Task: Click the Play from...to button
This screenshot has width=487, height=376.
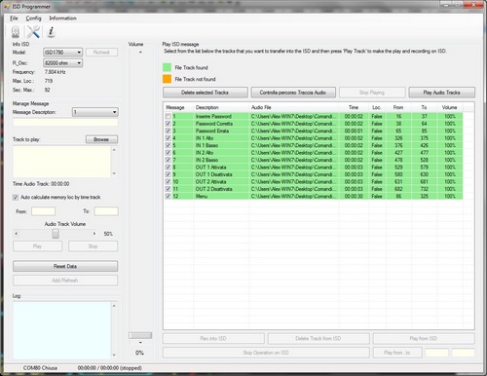Action: click(x=397, y=353)
